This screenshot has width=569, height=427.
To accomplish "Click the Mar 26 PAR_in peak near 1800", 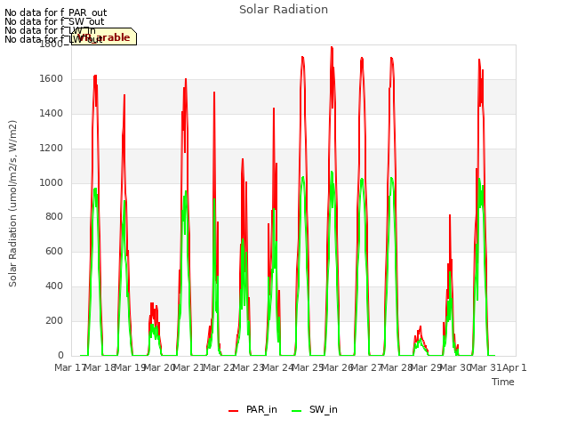I will (x=332, y=48).
